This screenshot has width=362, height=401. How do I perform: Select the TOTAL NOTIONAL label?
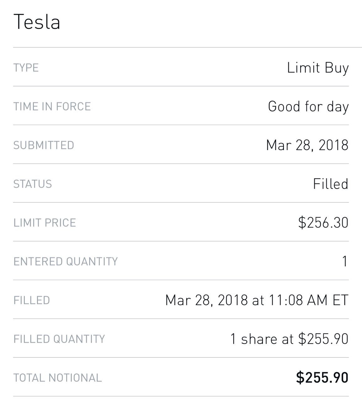tap(58, 378)
